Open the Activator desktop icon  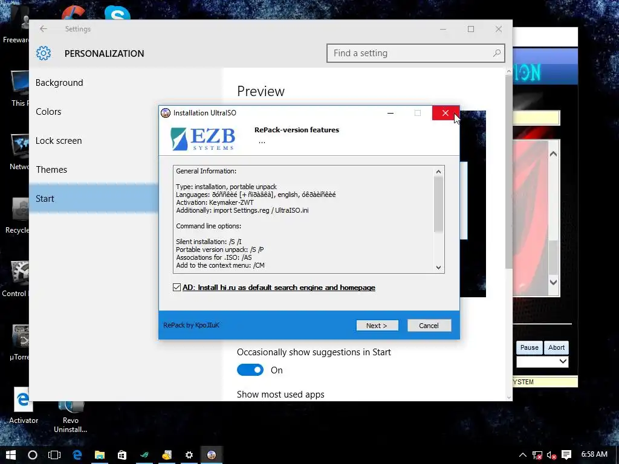24,407
